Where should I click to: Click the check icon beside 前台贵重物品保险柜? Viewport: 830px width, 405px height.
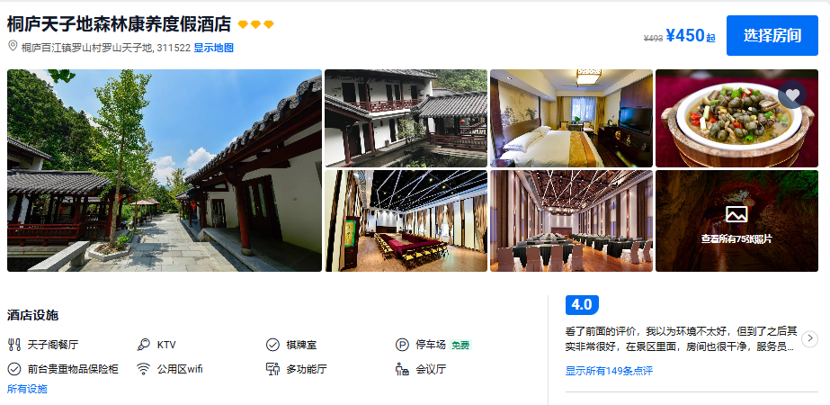point(14,369)
